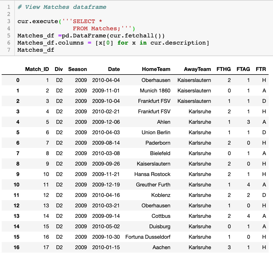Click row index 0 label
Screen dimensions: 273x253
click(x=18, y=80)
